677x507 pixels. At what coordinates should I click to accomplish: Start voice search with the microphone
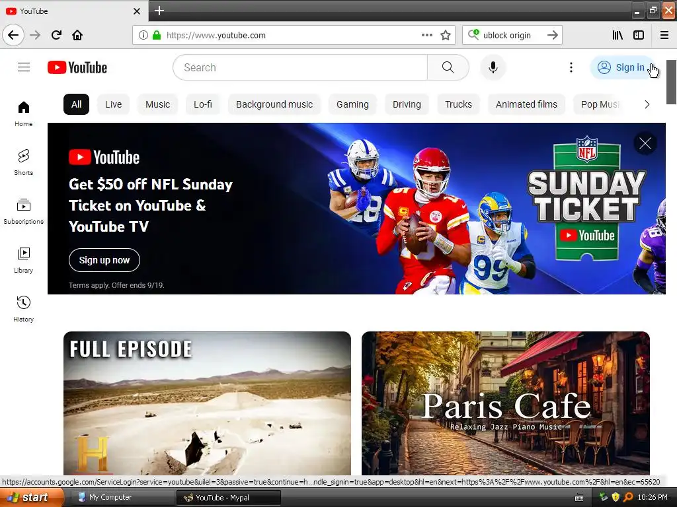click(x=493, y=67)
